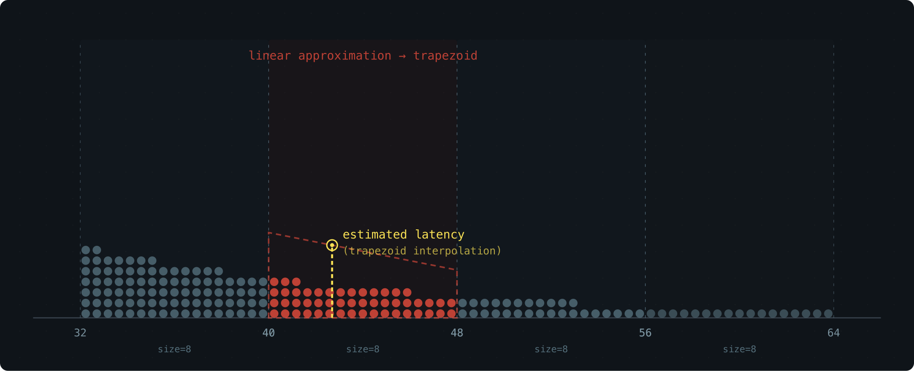Click the size=8 label under the red bucket
This screenshot has width=914, height=371.
[363, 350]
